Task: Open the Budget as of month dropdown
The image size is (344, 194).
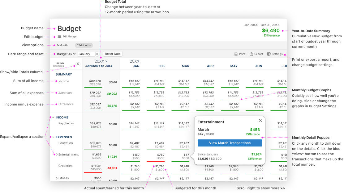Action: click(88, 54)
